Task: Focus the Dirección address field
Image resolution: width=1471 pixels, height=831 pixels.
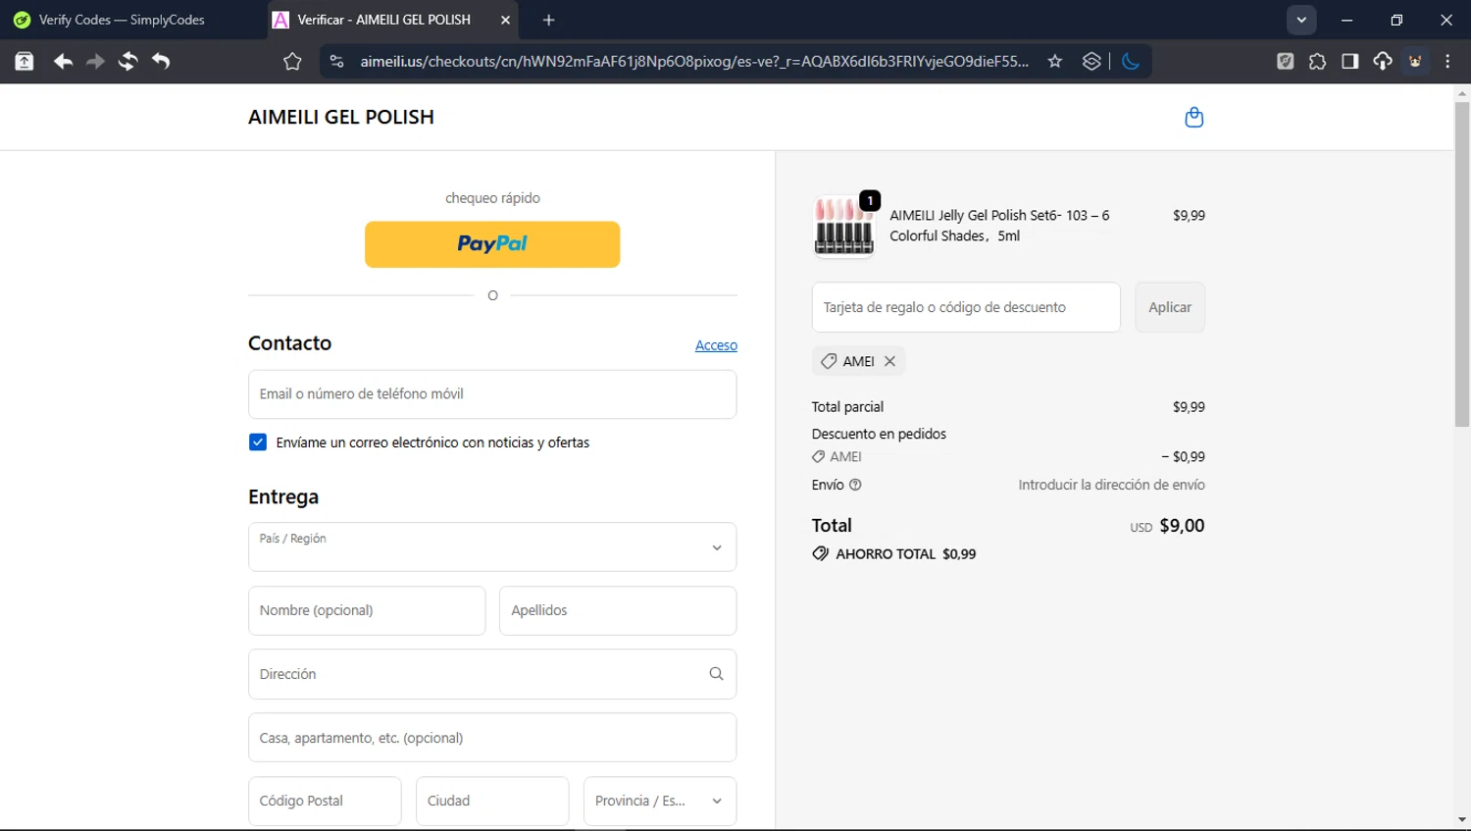Action: click(492, 674)
